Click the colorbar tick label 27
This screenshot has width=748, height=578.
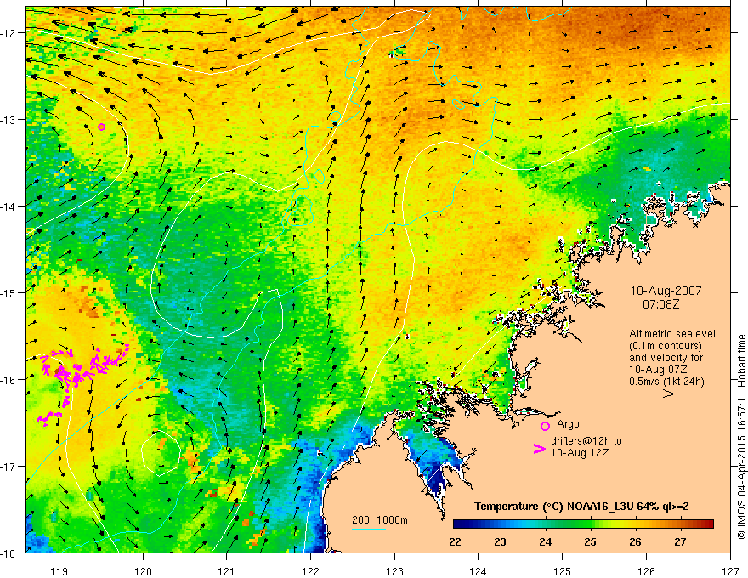(x=680, y=541)
